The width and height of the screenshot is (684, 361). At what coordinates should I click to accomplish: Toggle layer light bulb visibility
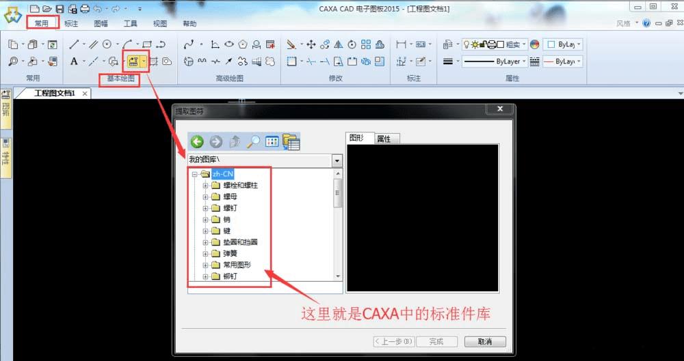point(466,44)
